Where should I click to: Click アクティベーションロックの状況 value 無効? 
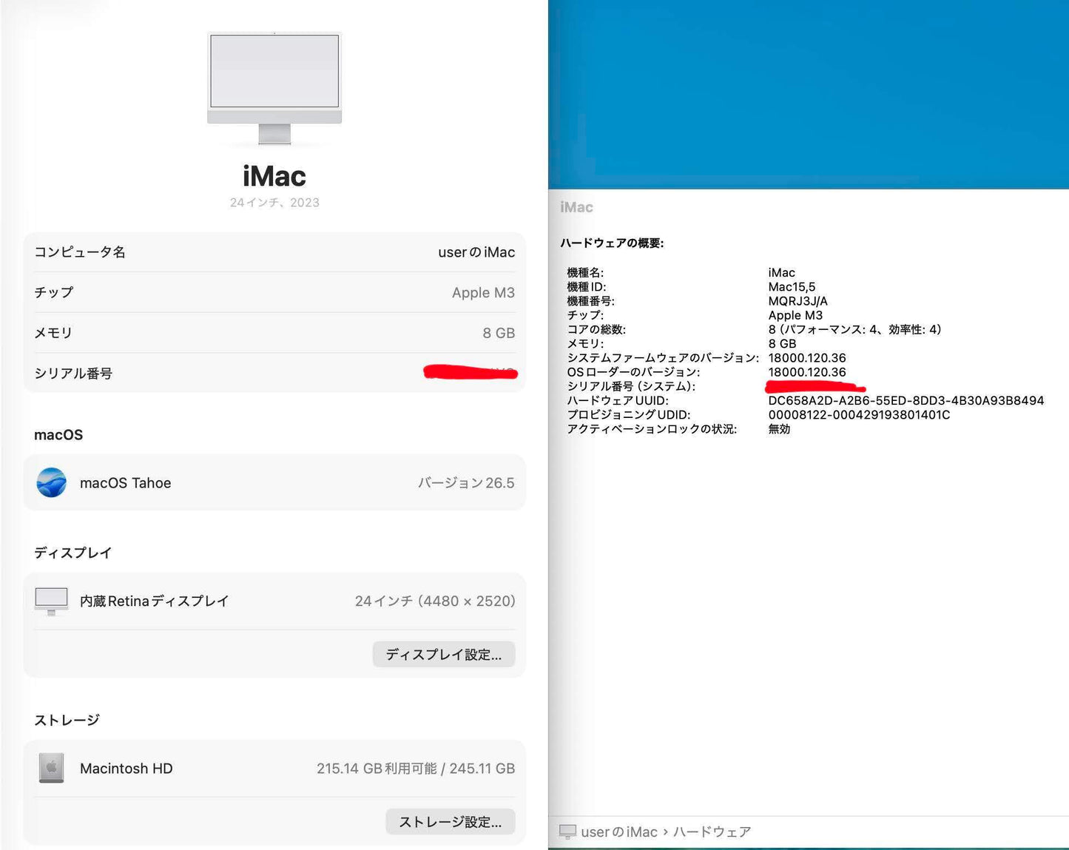779,429
